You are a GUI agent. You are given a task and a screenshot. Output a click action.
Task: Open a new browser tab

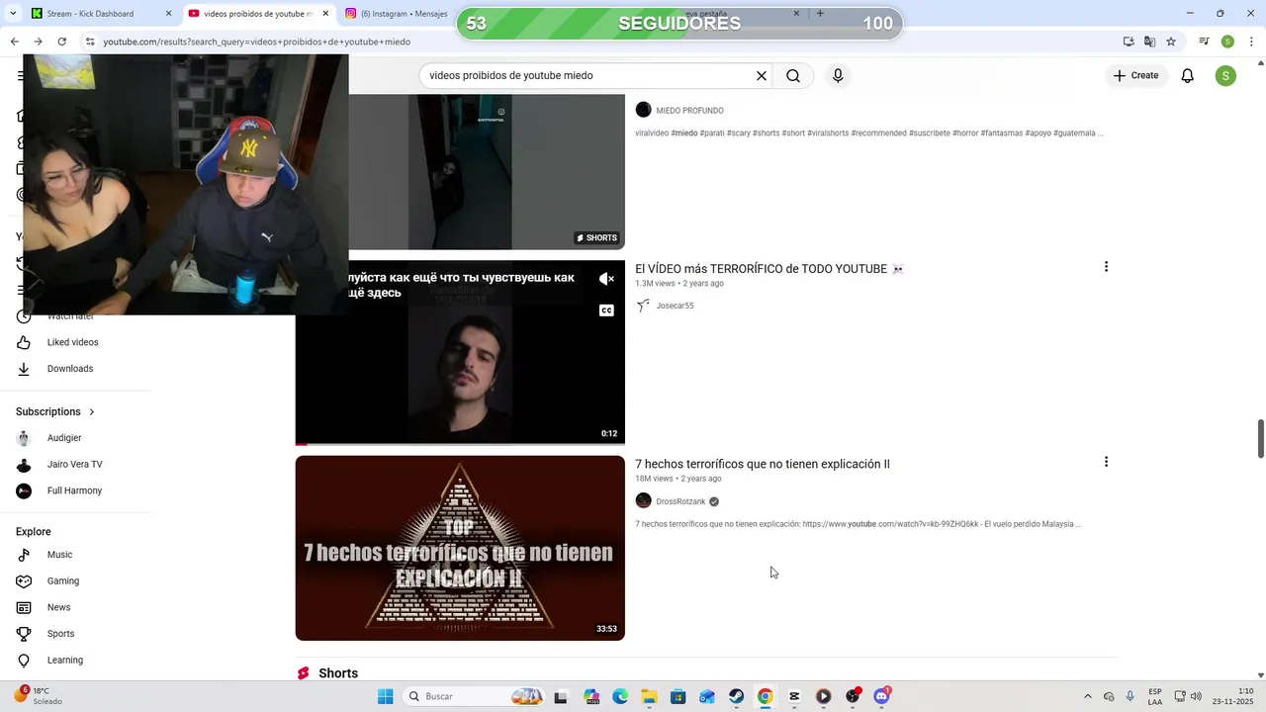[820, 14]
